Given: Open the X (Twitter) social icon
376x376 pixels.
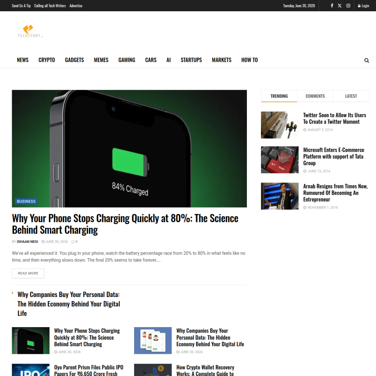Looking at the screenshot, I should pyautogui.click(x=340, y=5).
